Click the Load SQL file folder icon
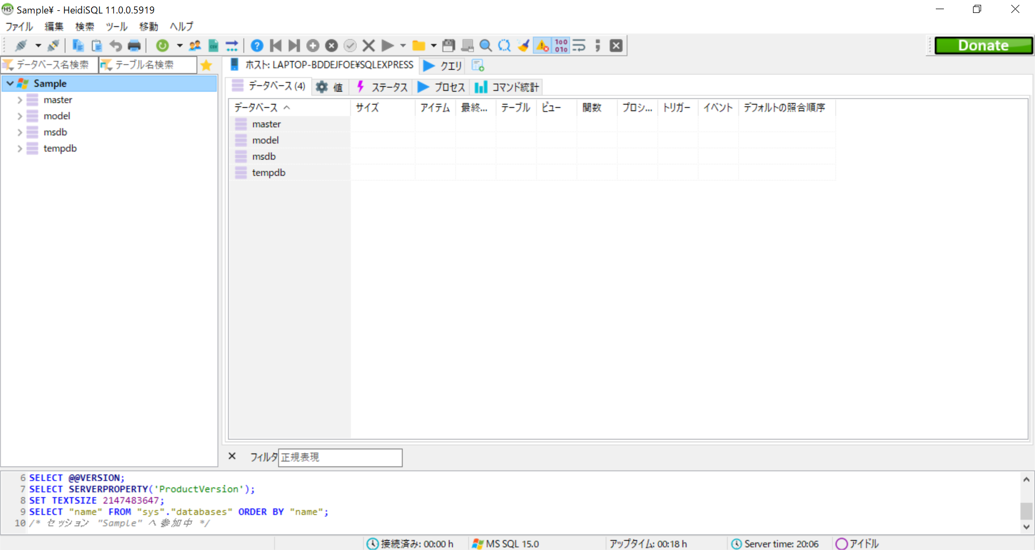This screenshot has width=1035, height=550. click(x=418, y=46)
